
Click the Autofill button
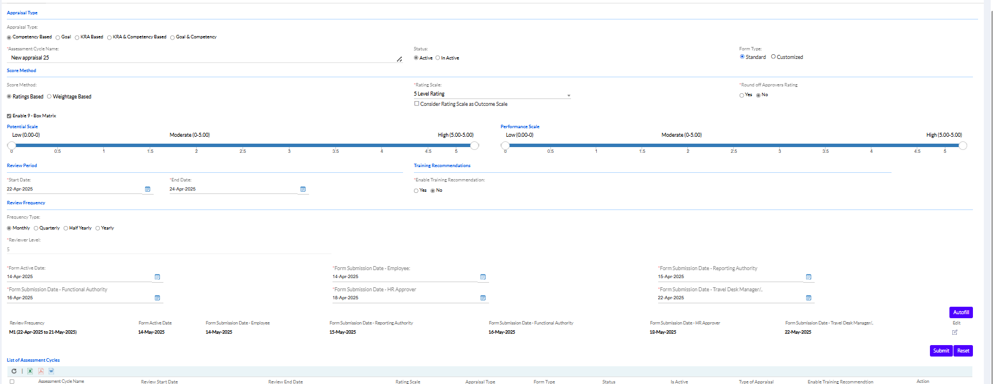(961, 312)
